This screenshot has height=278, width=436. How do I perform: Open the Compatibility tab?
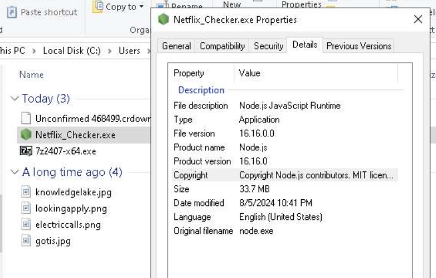[222, 46]
